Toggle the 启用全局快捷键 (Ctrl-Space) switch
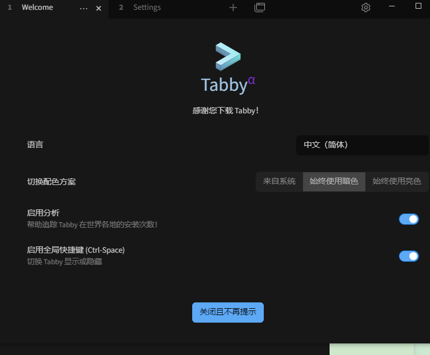This screenshot has width=430, height=355. click(x=409, y=256)
